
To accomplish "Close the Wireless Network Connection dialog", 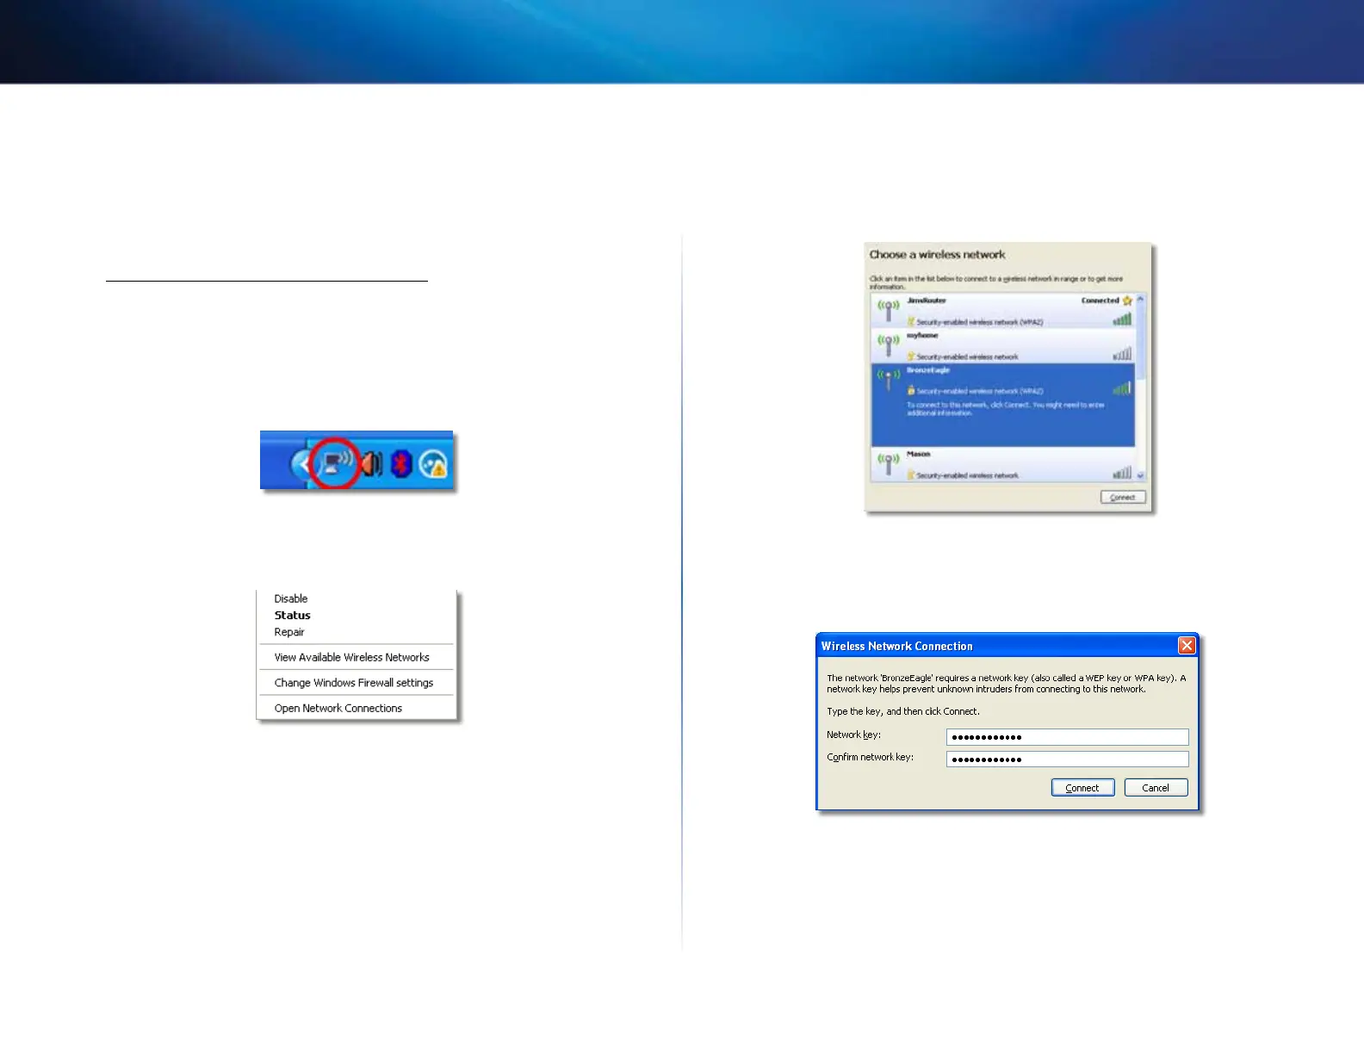I will (1187, 645).
